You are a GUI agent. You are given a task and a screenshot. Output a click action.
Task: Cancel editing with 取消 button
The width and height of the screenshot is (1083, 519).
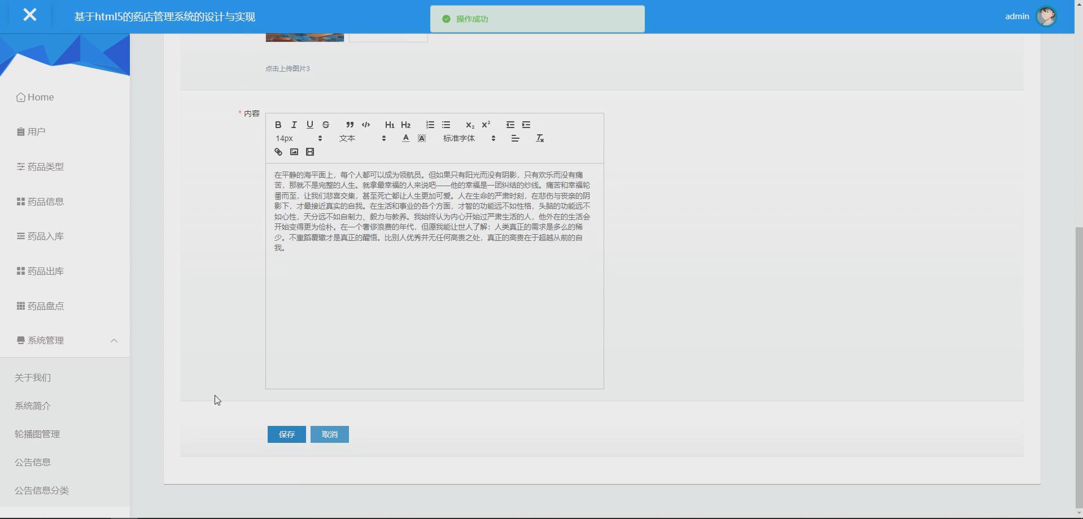click(x=329, y=434)
